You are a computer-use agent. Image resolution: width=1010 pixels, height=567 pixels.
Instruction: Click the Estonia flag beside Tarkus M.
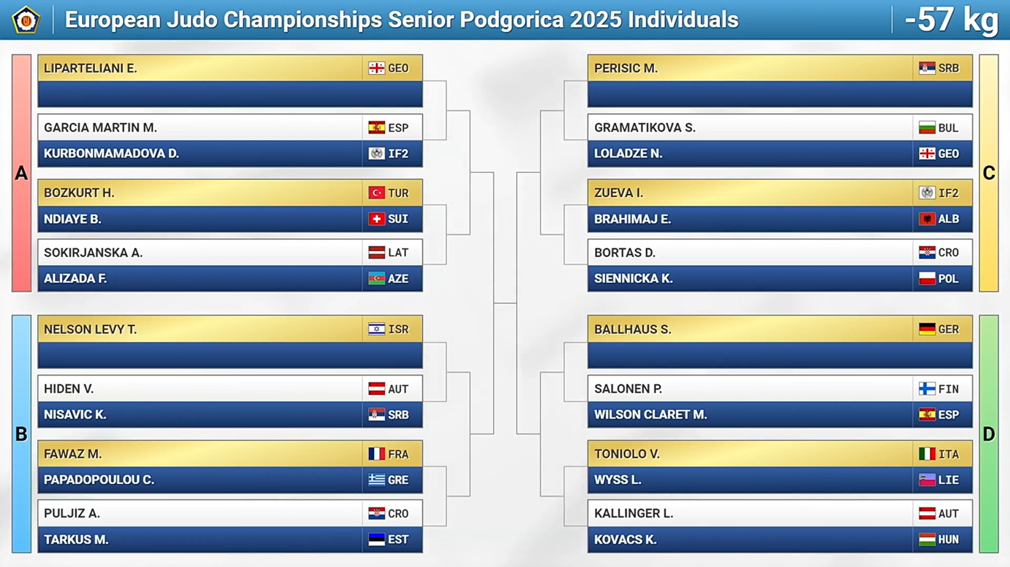click(x=376, y=540)
